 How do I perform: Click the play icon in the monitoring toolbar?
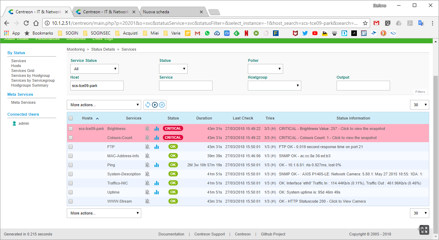[155, 105]
